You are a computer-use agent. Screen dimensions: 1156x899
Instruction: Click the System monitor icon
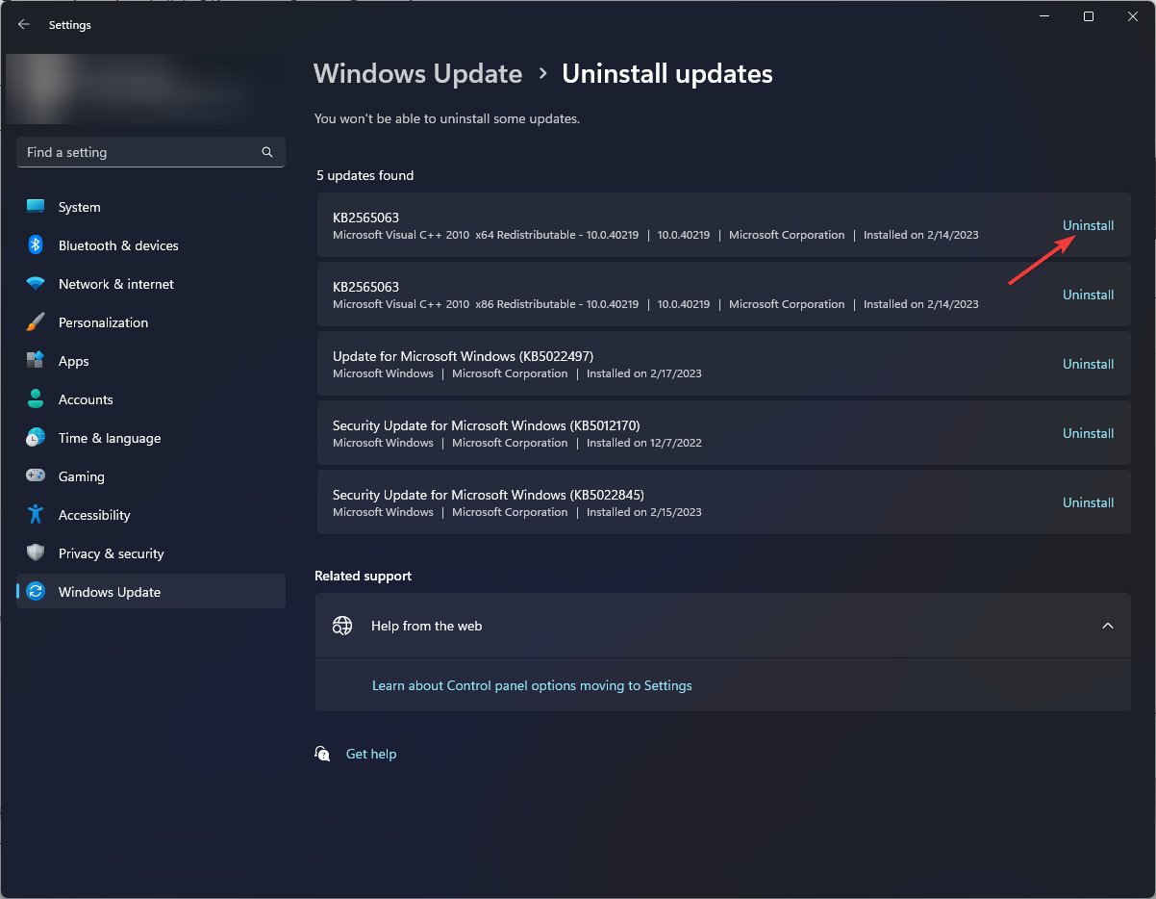click(x=36, y=207)
